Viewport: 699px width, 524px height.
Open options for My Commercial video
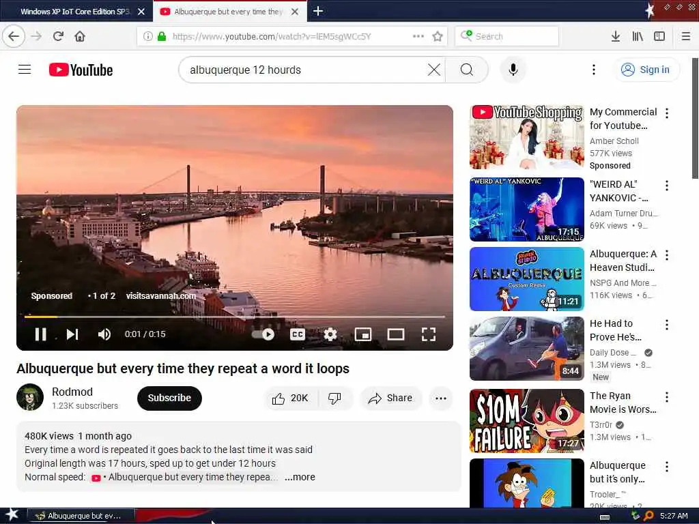click(667, 113)
